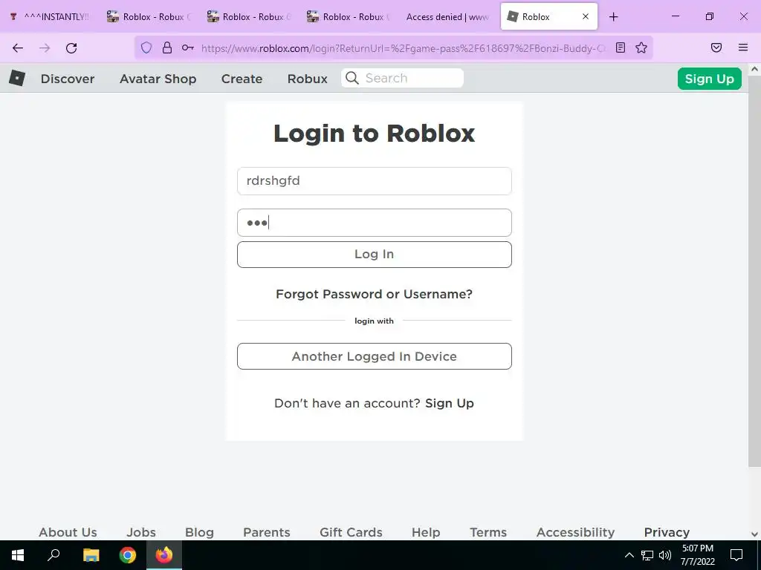This screenshot has width=761, height=570.
Task: Open Windows taskbar search
Action: [54, 554]
